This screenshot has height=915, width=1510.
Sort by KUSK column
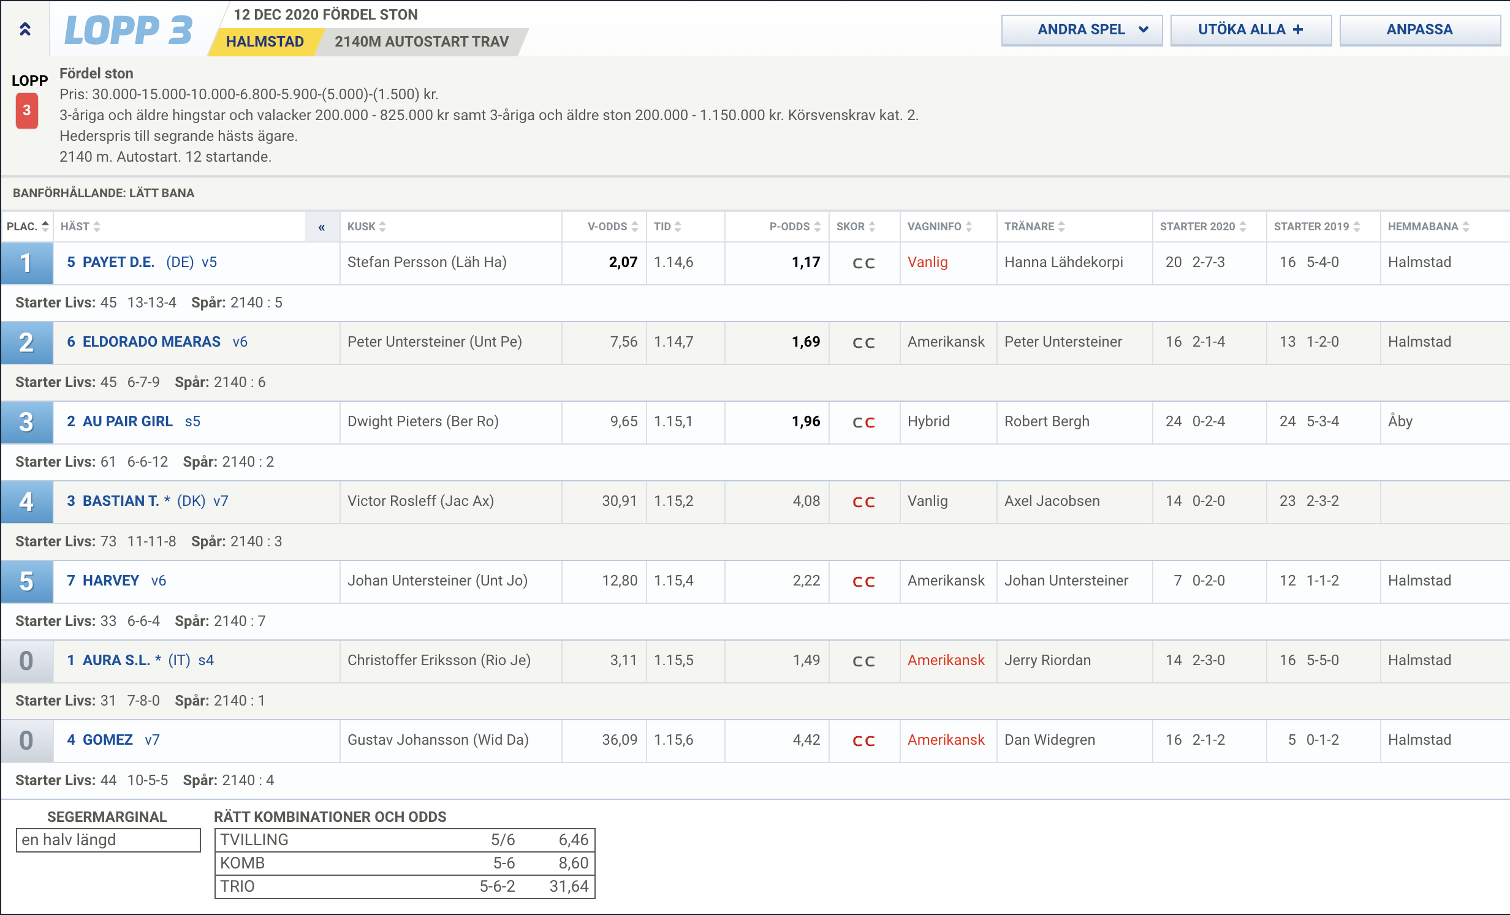point(366,227)
